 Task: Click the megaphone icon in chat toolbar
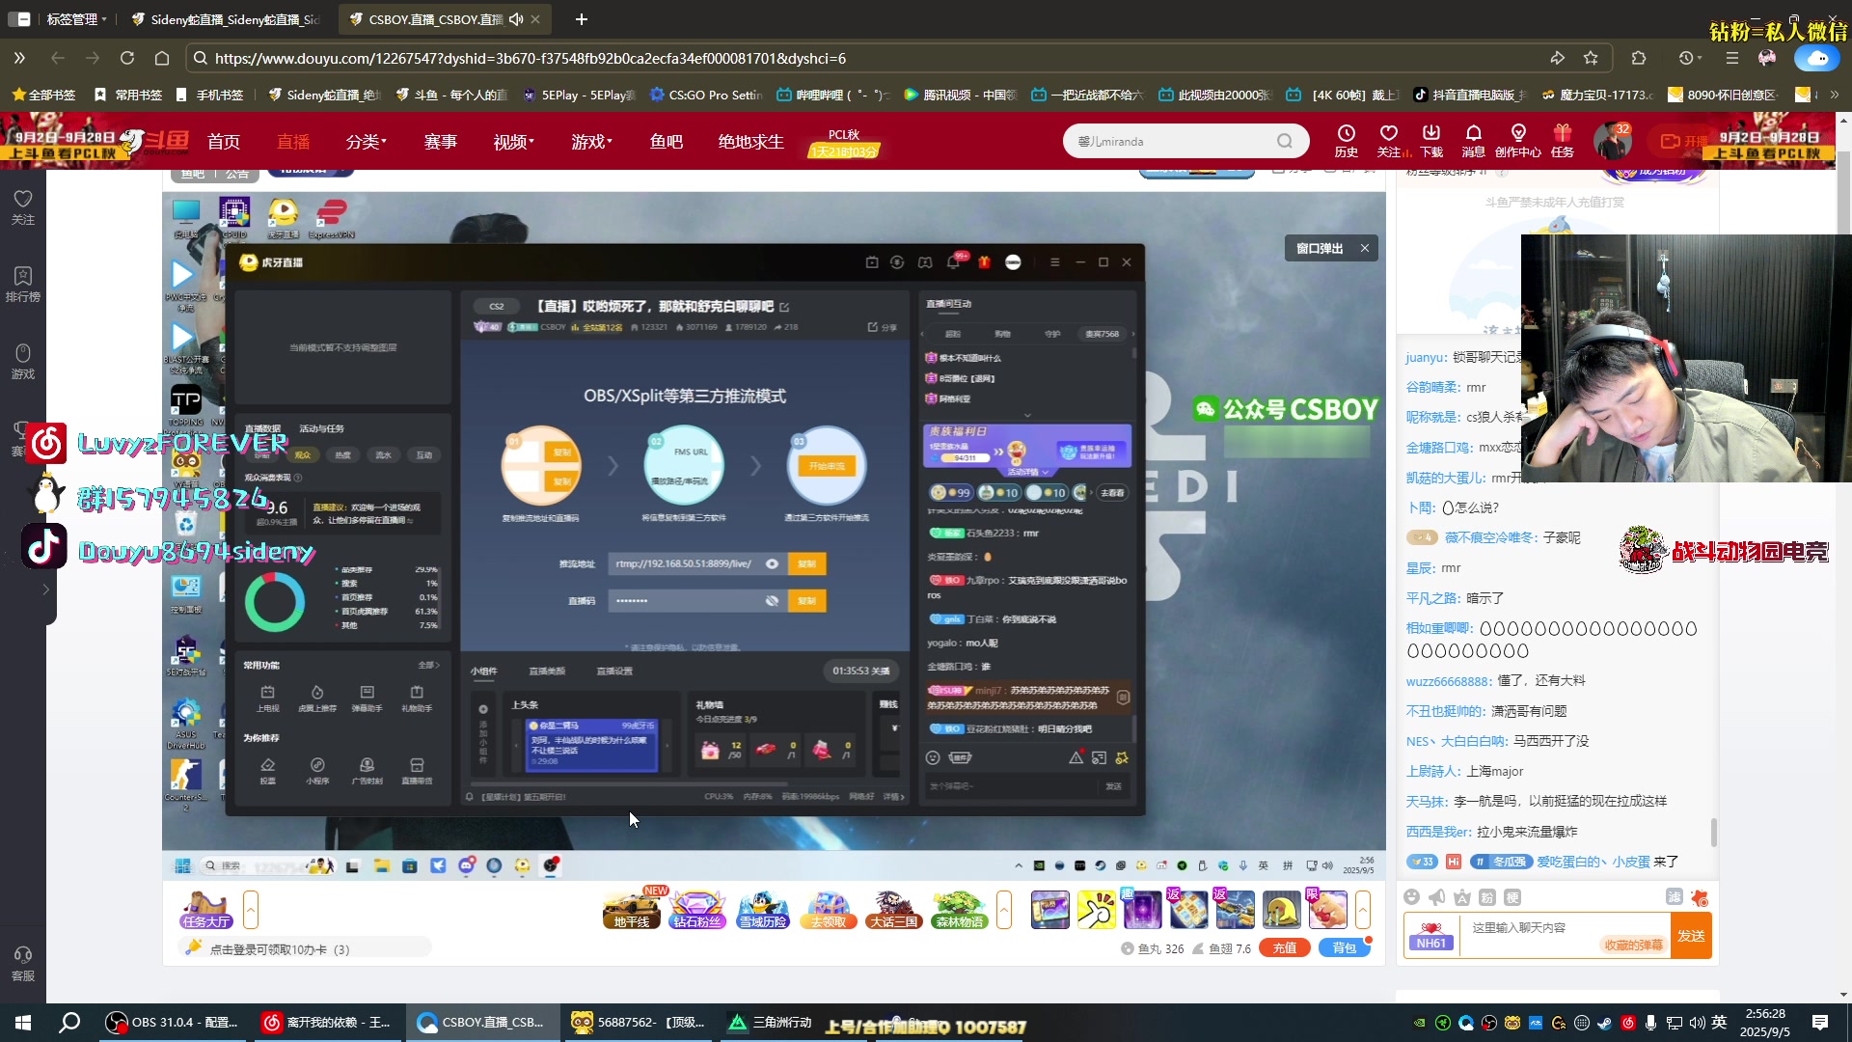pos(1437,897)
